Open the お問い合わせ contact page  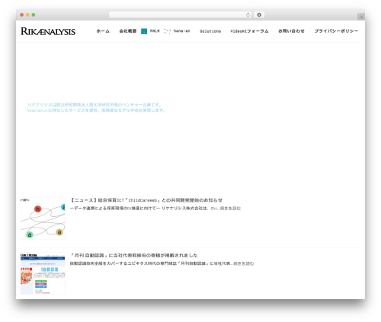click(x=291, y=31)
